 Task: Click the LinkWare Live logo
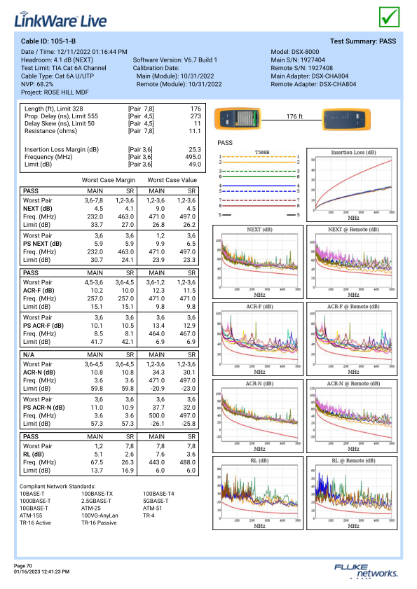coord(60,20)
